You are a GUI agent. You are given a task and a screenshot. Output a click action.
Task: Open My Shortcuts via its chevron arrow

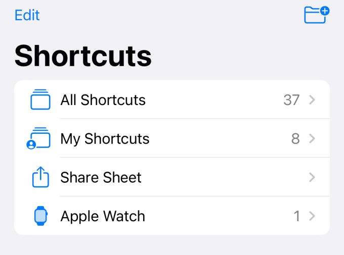(312, 138)
